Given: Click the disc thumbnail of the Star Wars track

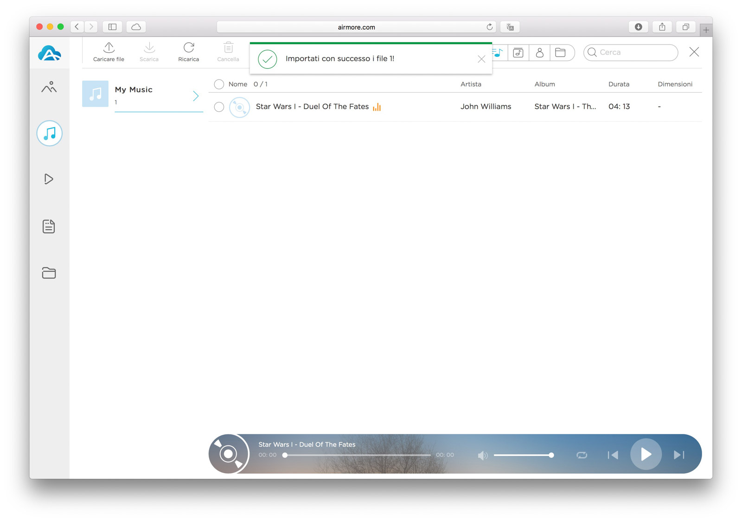Looking at the screenshot, I should (239, 107).
